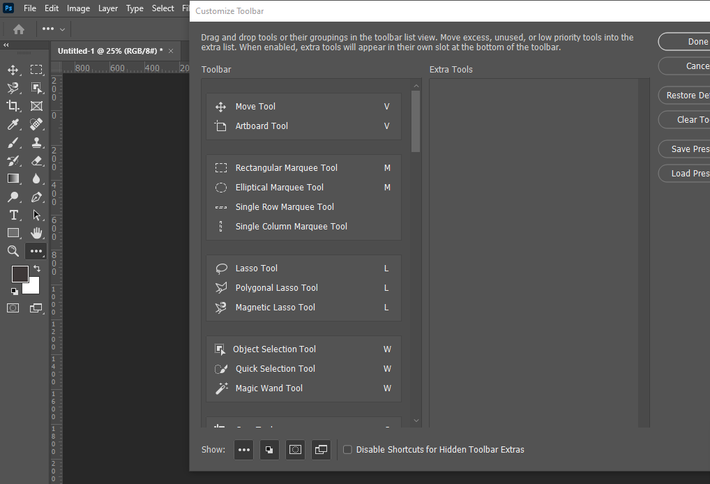Toggle Show ellipsis button in dialog
Image resolution: width=710 pixels, height=484 pixels.
[243, 450]
